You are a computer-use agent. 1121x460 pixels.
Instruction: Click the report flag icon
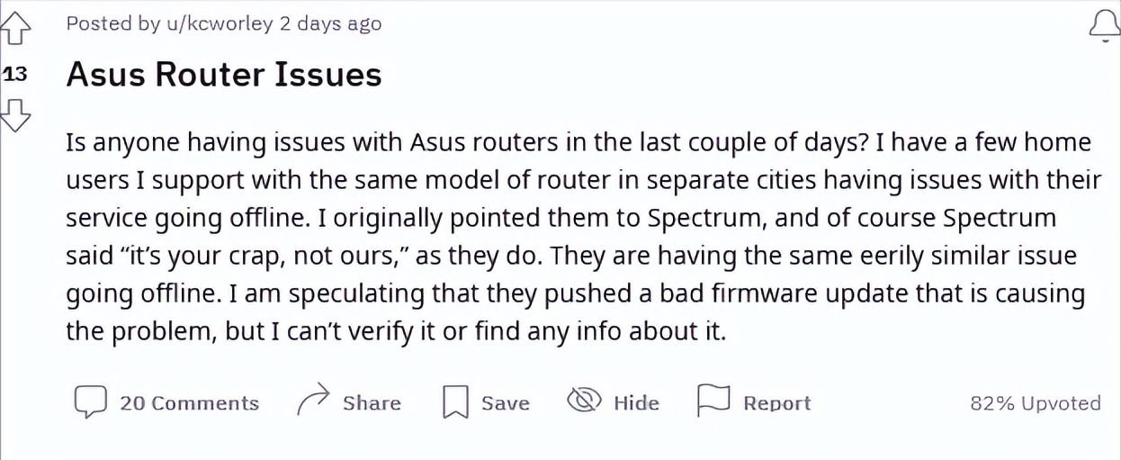[713, 401]
